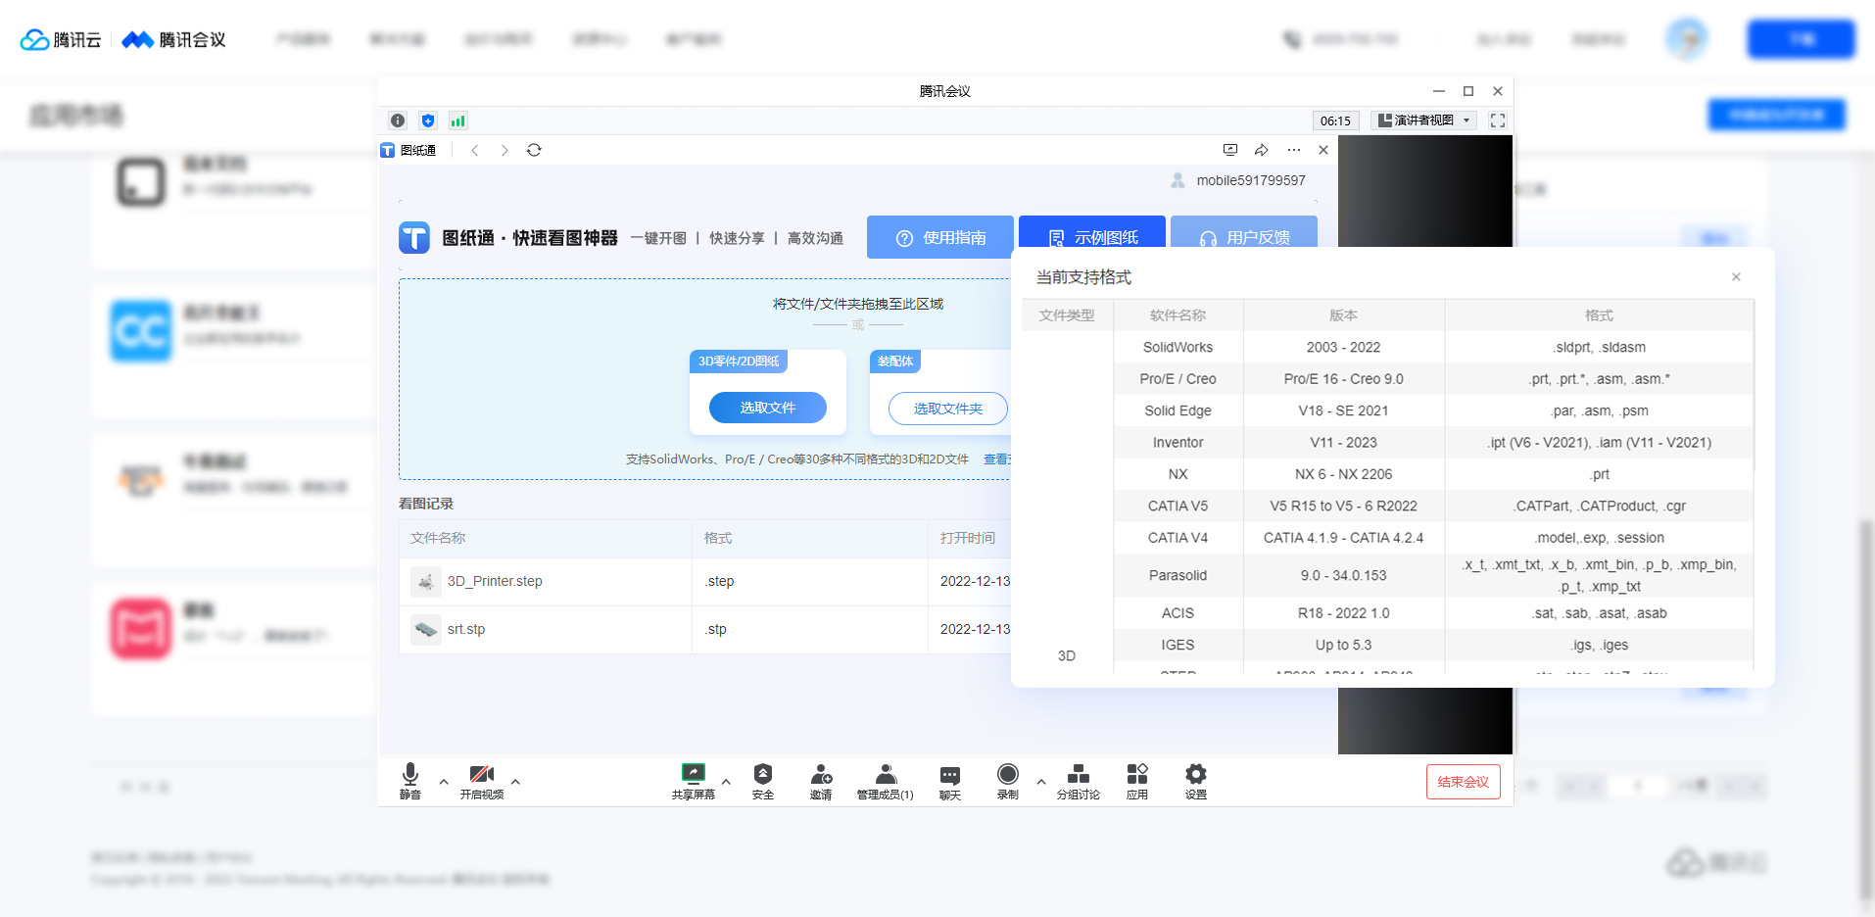Image resolution: width=1875 pixels, height=917 pixels.
Task: Select the 装配体 tab label
Action: click(895, 362)
